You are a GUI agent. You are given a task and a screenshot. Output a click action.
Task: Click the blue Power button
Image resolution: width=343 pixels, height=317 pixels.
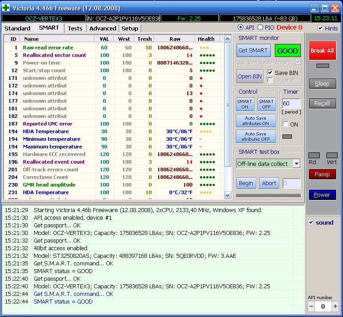click(x=322, y=195)
